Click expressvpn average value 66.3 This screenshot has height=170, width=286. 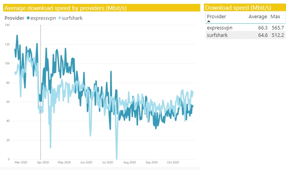pyautogui.click(x=263, y=28)
